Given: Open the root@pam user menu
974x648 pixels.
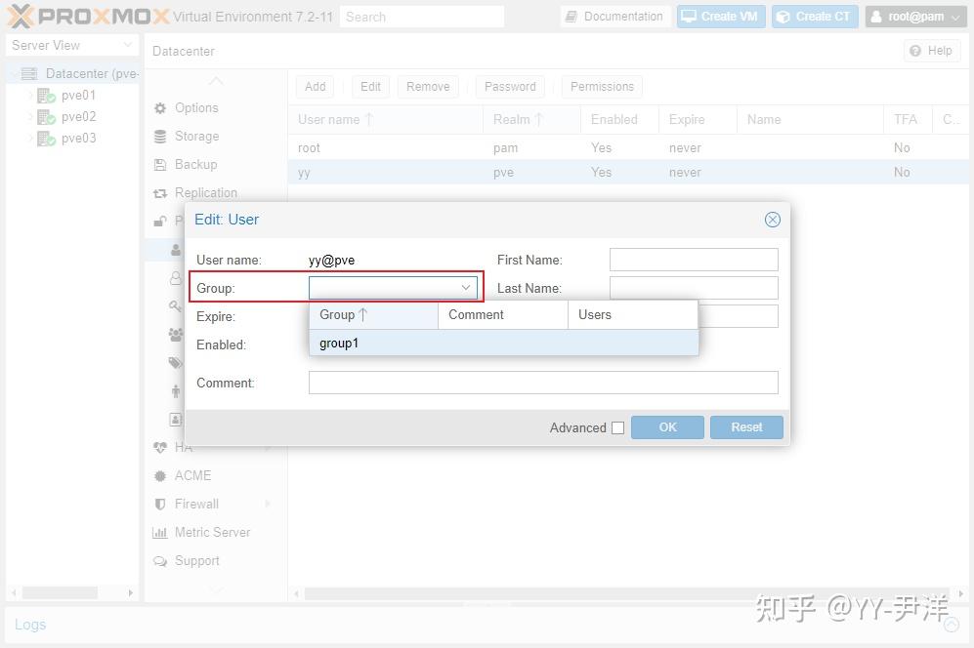Looking at the screenshot, I should (914, 16).
